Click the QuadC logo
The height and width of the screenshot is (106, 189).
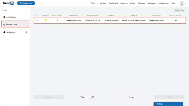coord(8,3)
